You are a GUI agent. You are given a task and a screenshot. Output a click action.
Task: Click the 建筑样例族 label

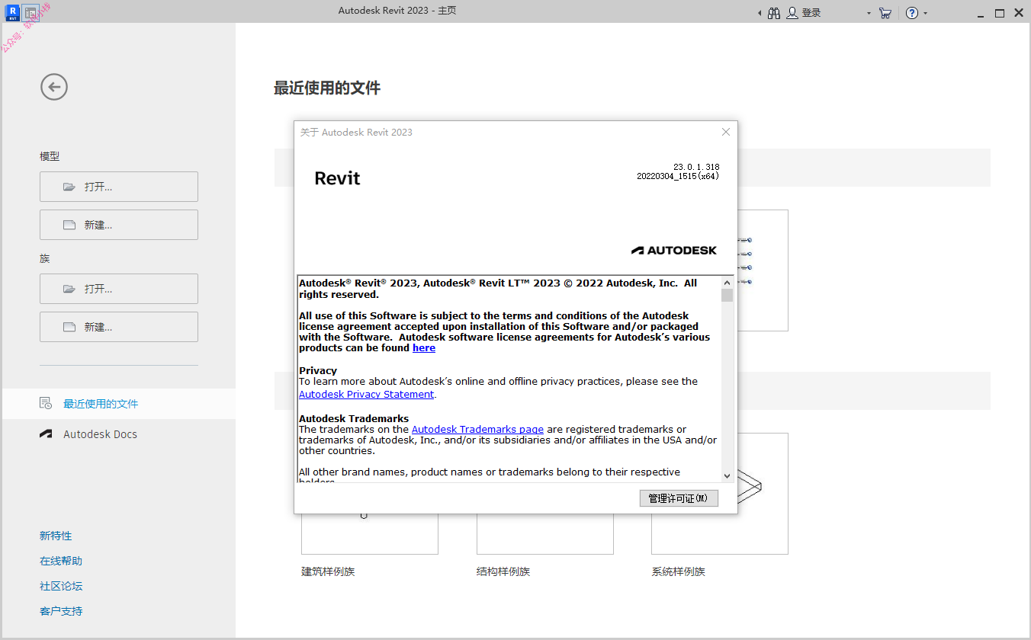coord(328,571)
